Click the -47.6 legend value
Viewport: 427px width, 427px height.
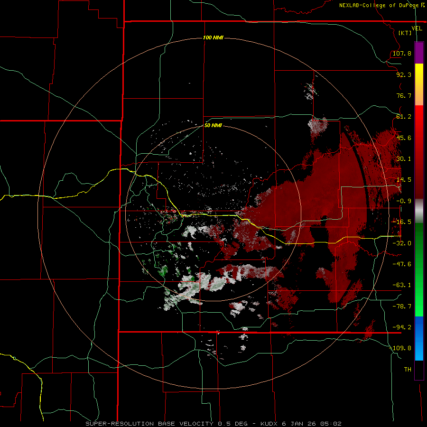[402, 264]
